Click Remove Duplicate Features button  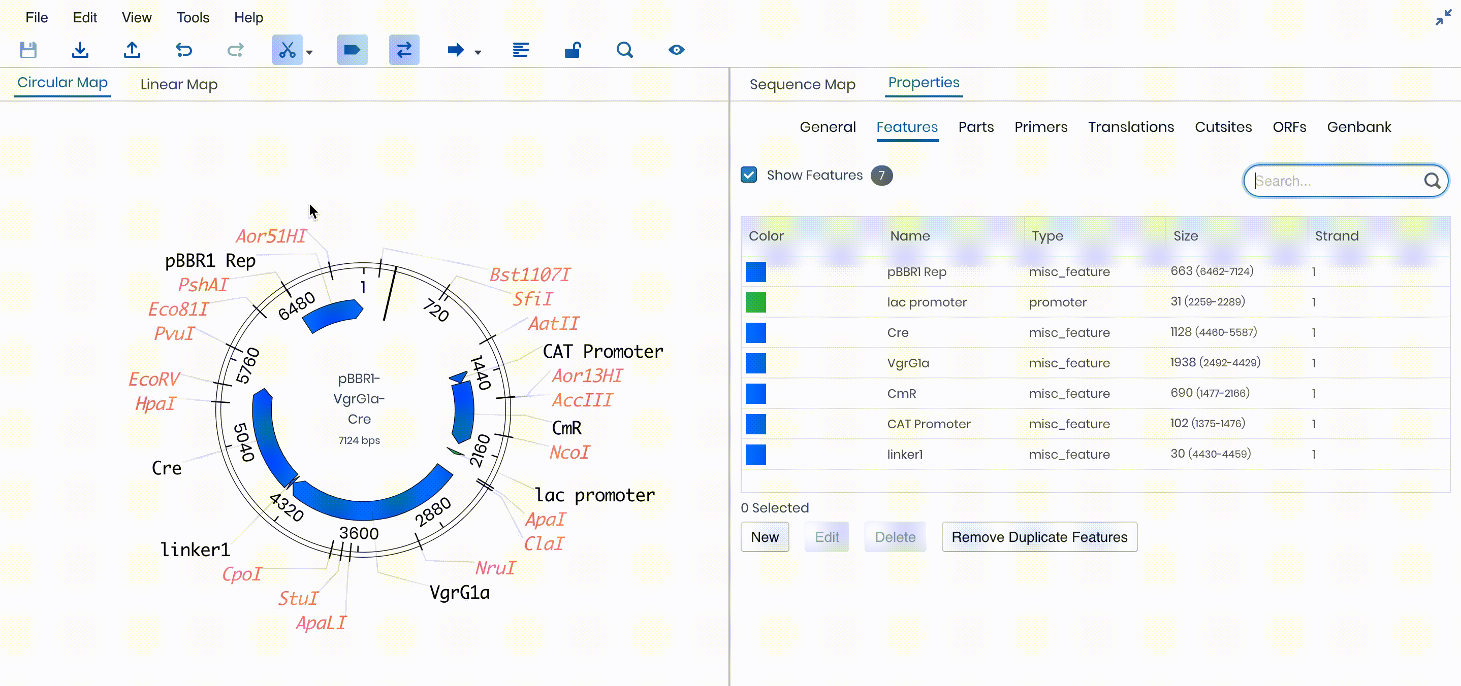coord(1039,536)
